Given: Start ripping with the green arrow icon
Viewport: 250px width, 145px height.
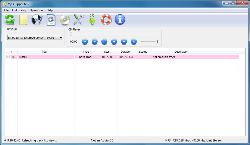Looking at the screenshot, I should pos(92,19).
